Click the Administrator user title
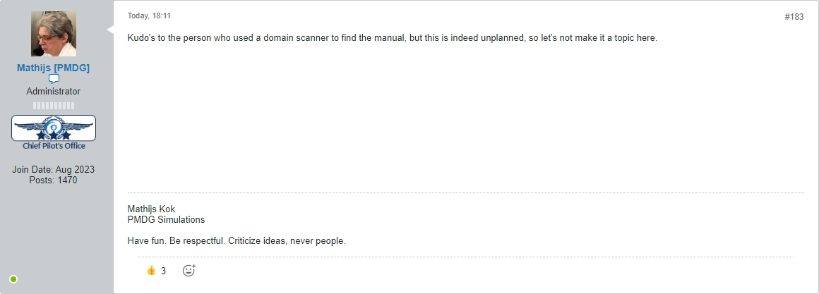Screen dimensions: 819x294 click(x=54, y=92)
